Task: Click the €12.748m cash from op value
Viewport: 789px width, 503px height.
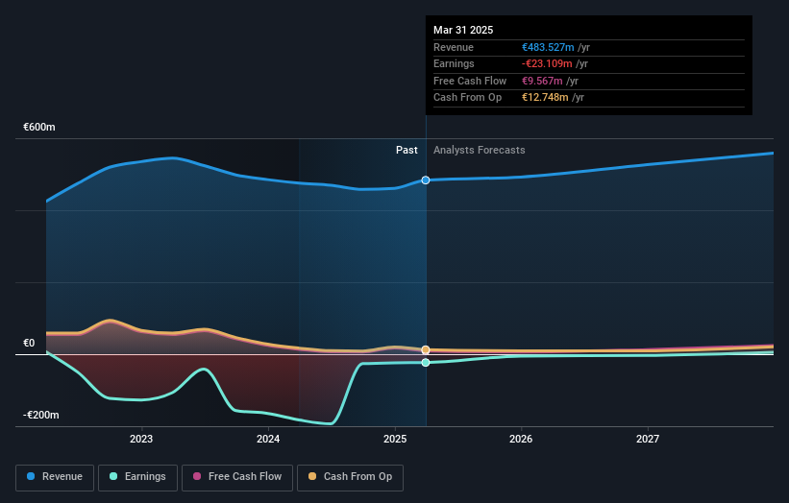Action: pyautogui.click(x=545, y=98)
